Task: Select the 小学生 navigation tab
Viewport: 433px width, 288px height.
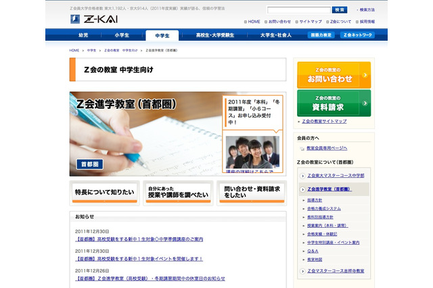Action: 122,35
